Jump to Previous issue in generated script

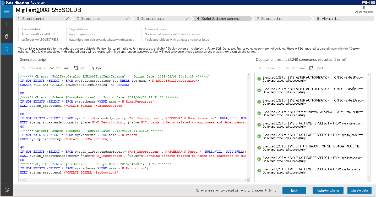pos(34,68)
